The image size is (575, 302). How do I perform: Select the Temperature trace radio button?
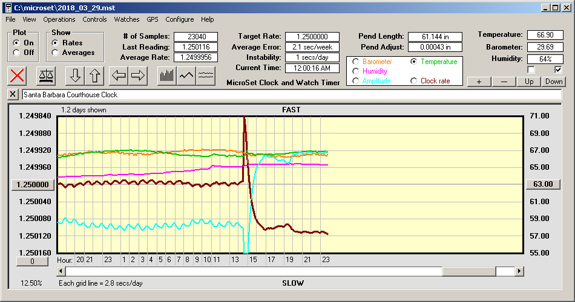[413, 62]
